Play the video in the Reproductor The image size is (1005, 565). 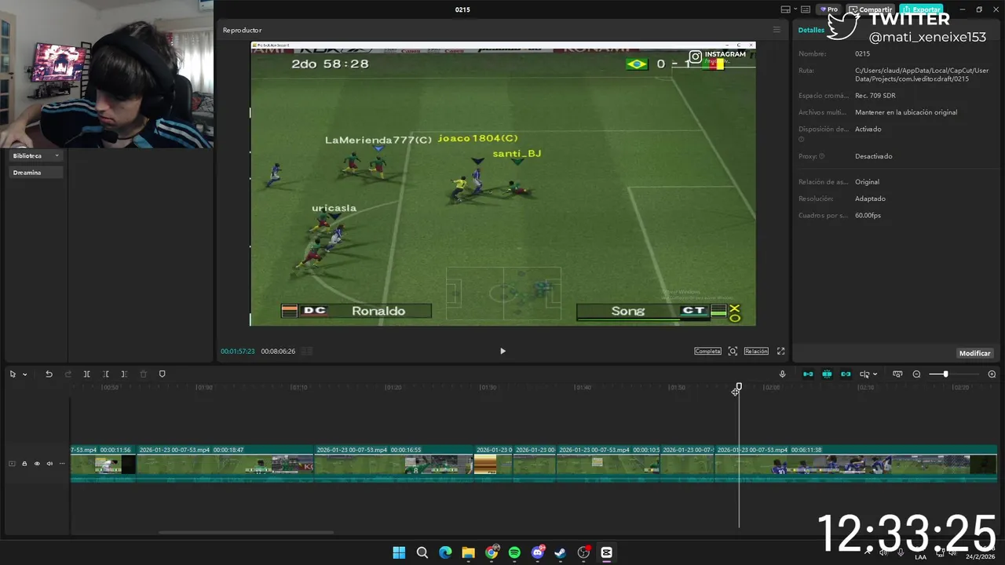[x=503, y=351]
